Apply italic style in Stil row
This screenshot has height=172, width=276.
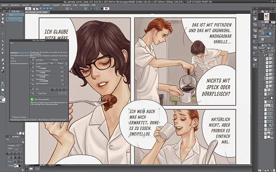pos(56,89)
